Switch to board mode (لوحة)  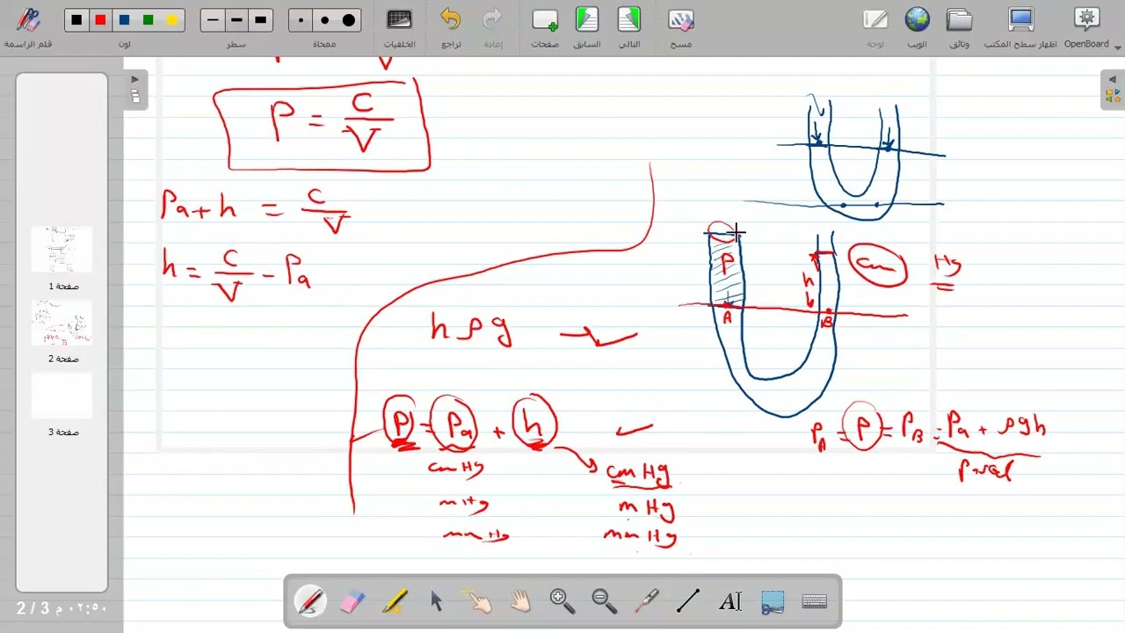pos(875,20)
